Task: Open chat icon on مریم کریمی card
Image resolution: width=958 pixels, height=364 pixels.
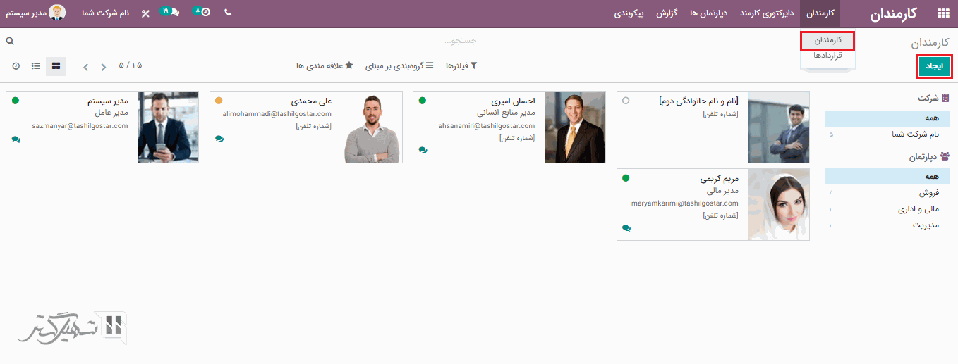Action: [626, 228]
